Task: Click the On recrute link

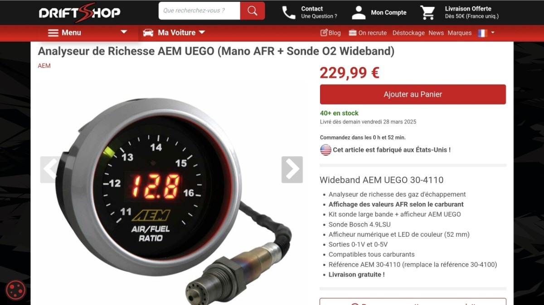Action: click(368, 33)
